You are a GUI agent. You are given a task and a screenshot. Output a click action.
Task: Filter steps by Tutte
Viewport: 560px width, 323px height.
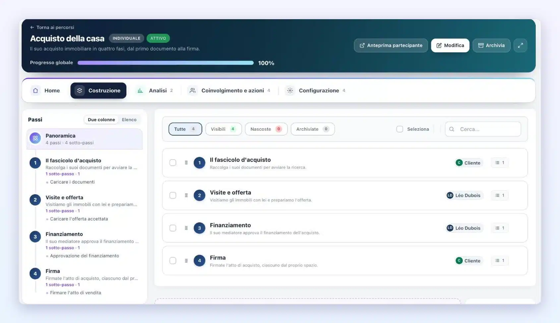click(x=185, y=129)
